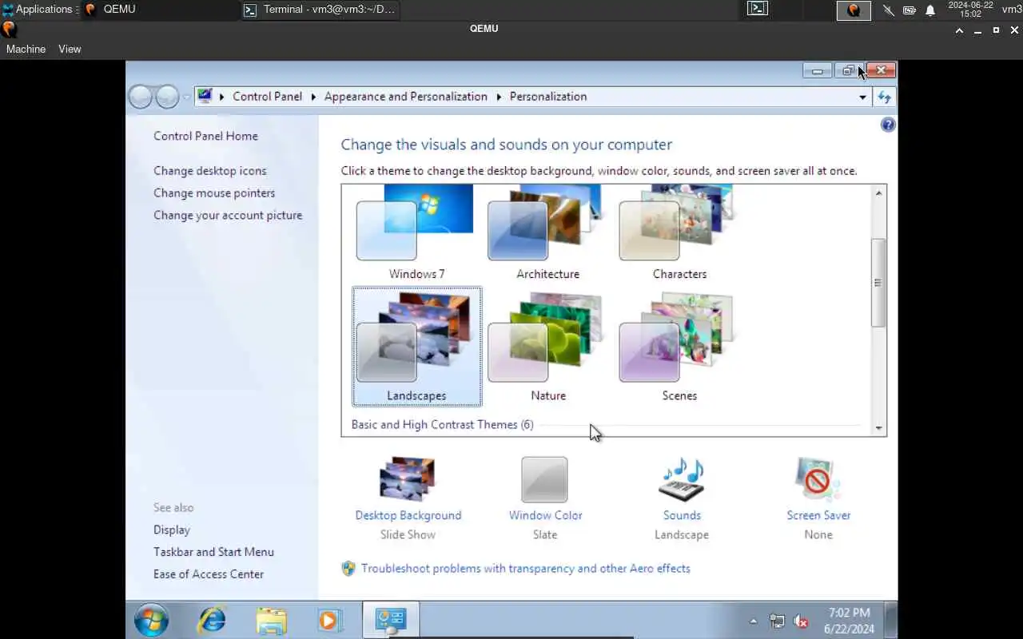Launch Internet Explorer from taskbar
The image size is (1023, 639).
tap(212, 621)
